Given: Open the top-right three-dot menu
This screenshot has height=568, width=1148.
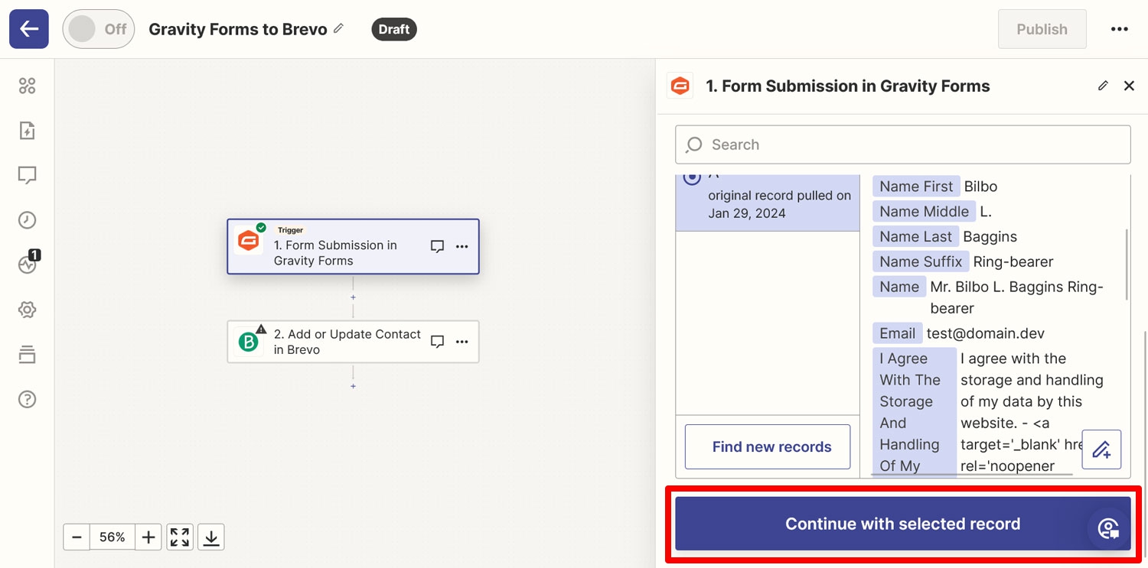Looking at the screenshot, I should (1119, 29).
